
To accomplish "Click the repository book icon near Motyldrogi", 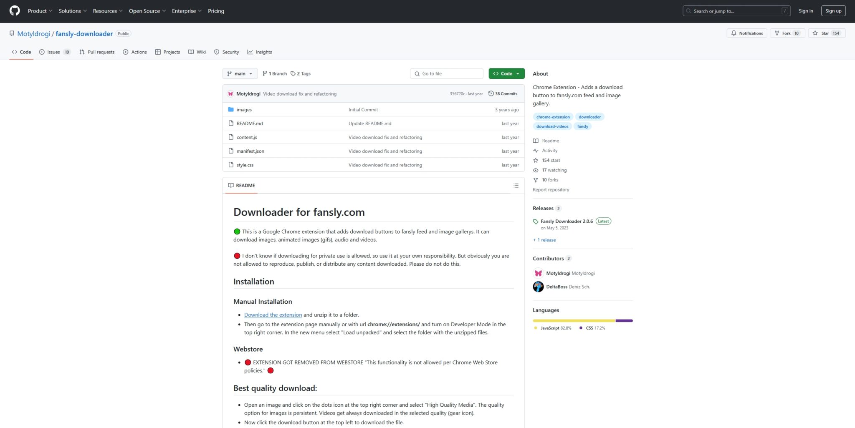I will (x=12, y=33).
